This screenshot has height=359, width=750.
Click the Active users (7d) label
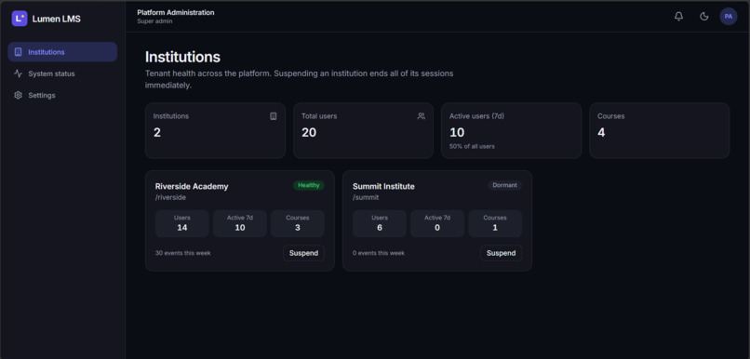pos(476,116)
